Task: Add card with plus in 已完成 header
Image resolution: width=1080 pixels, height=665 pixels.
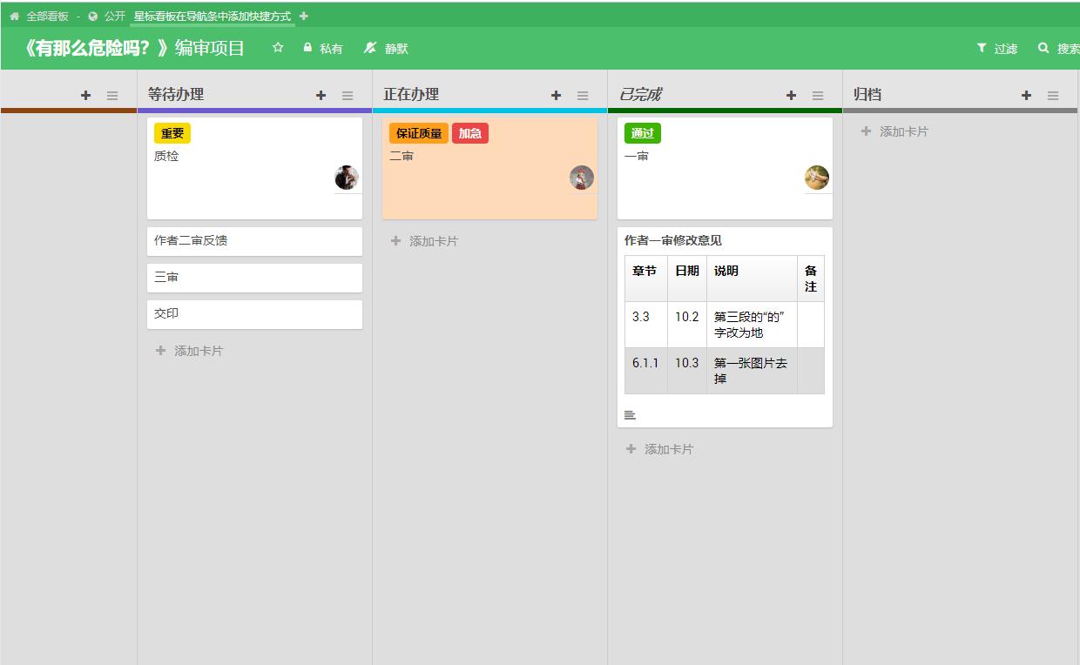Action: [x=791, y=96]
